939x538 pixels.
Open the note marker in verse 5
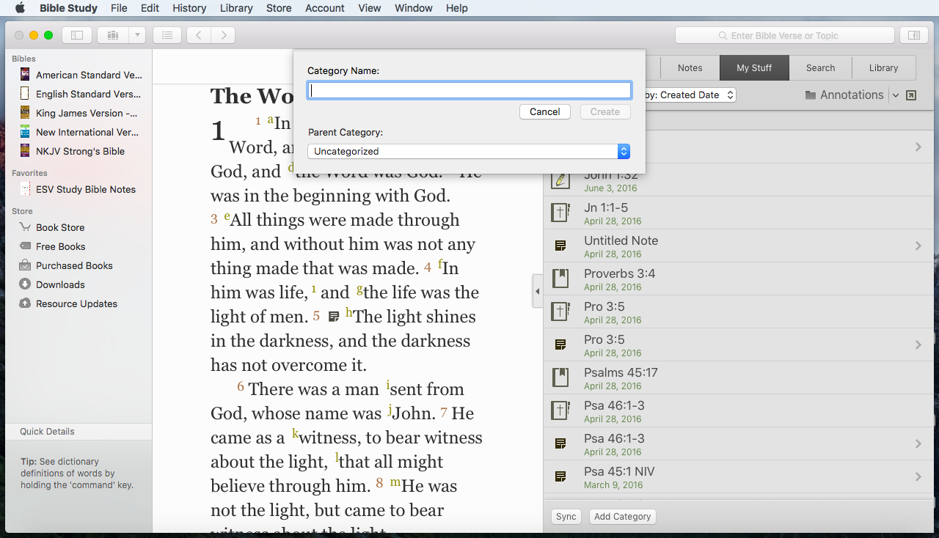coord(334,317)
